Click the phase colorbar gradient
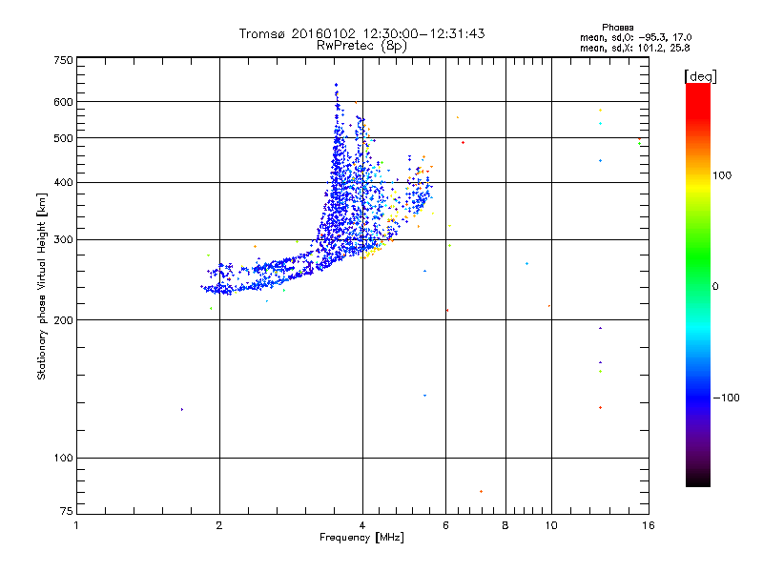Image resolution: width=763 pixels, height=572 pixels. [698, 284]
